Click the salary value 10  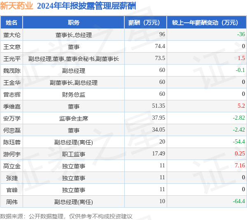point(162,201)
